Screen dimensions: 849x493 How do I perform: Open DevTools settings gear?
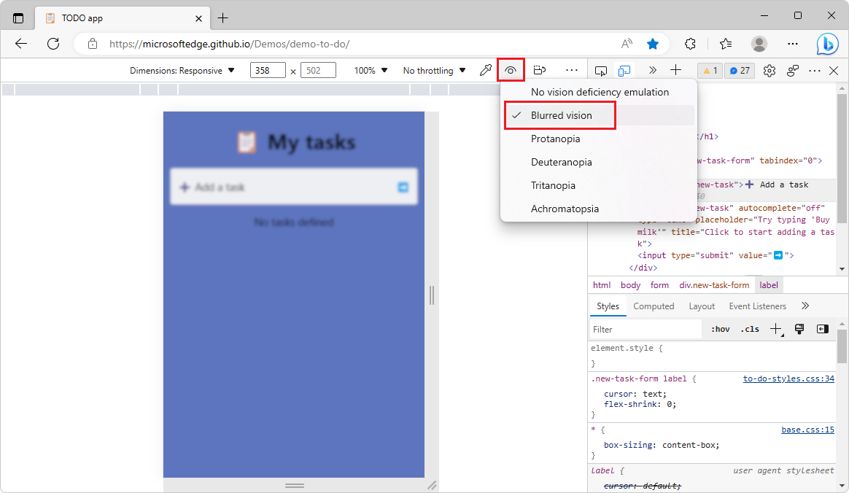769,69
